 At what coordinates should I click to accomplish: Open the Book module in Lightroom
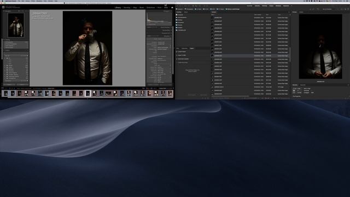point(142,8)
